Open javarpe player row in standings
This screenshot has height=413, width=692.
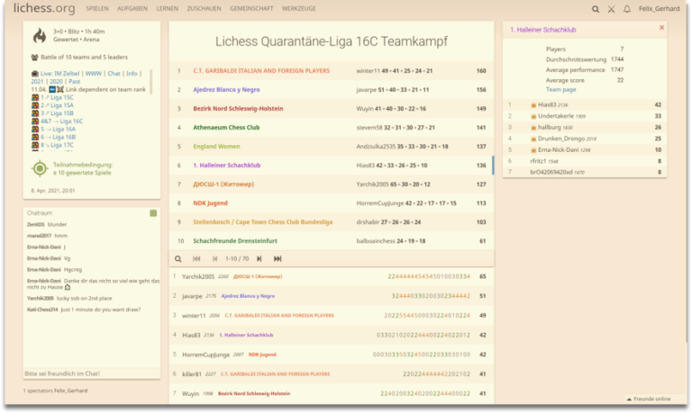(332, 296)
